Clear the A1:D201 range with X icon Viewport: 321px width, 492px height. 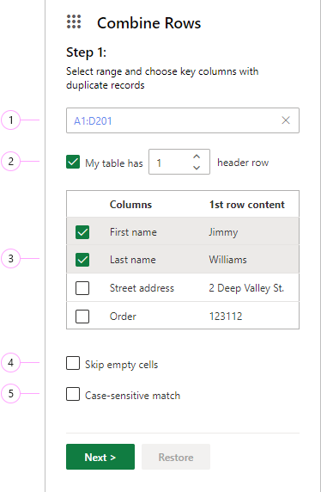click(286, 120)
